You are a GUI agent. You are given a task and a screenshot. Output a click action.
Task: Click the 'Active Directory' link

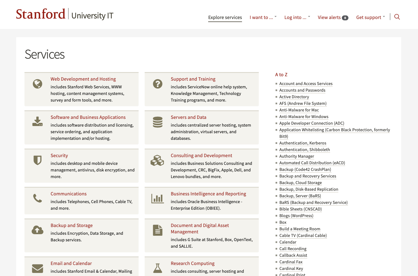pyautogui.click(x=294, y=97)
